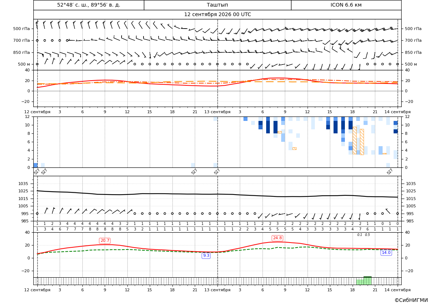Click the 500 гПа label on left axis
The width and height of the screenshot is (428, 303).
click(x=22, y=29)
